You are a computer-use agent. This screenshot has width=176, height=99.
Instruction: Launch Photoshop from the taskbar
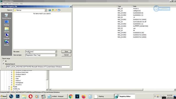point(18,97)
